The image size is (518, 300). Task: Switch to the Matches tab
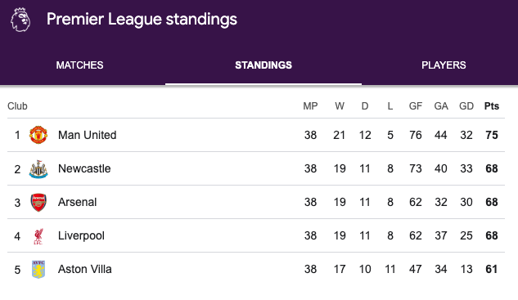point(79,65)
